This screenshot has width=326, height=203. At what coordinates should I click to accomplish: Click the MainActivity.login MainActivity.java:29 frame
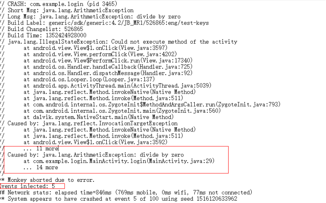point(119,161)
